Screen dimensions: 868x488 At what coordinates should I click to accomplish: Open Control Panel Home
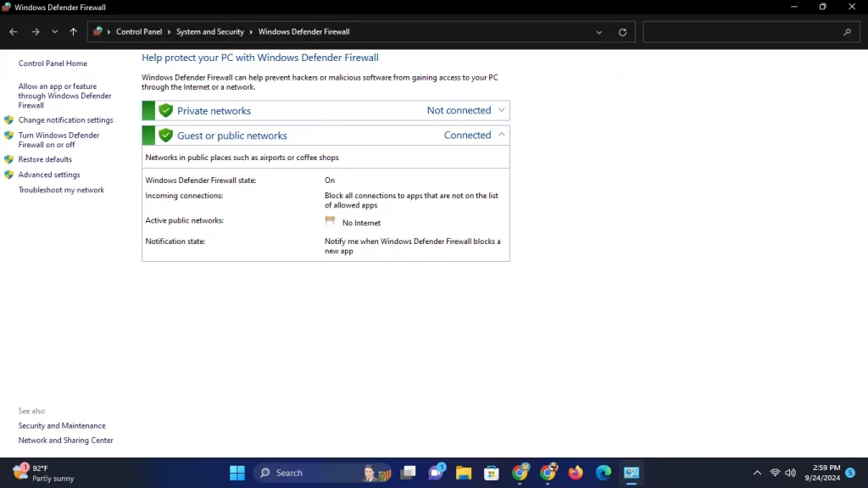click(x=53, y=63)
